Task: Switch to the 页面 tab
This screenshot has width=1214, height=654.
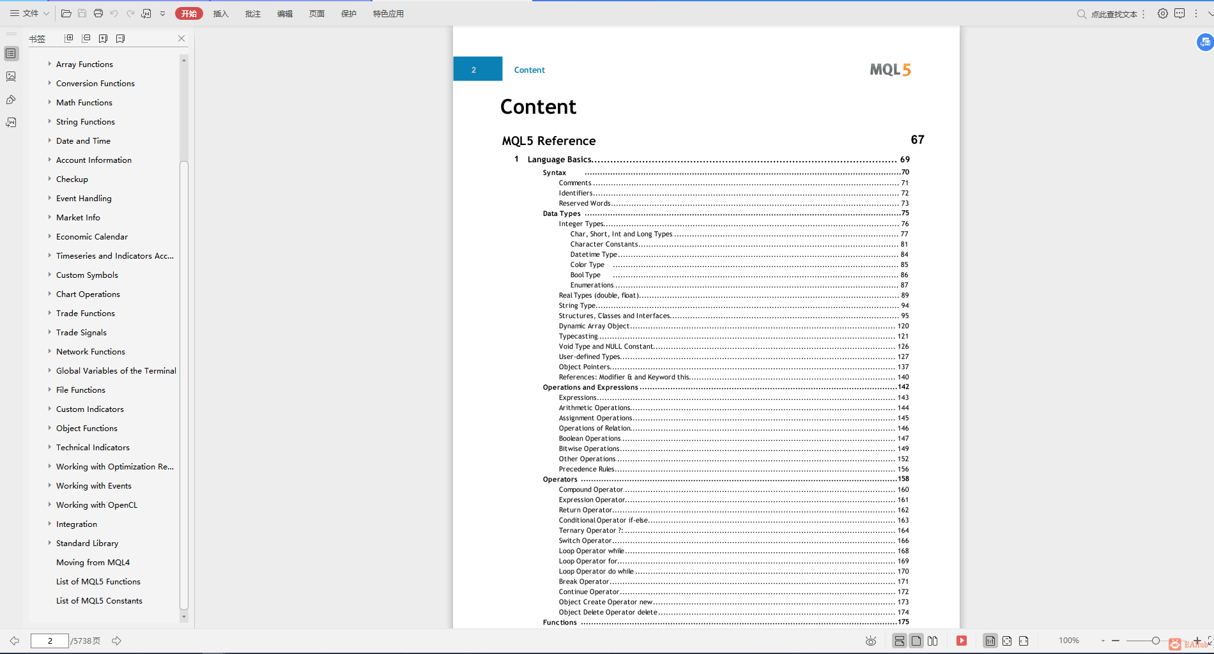Action: 317,13
